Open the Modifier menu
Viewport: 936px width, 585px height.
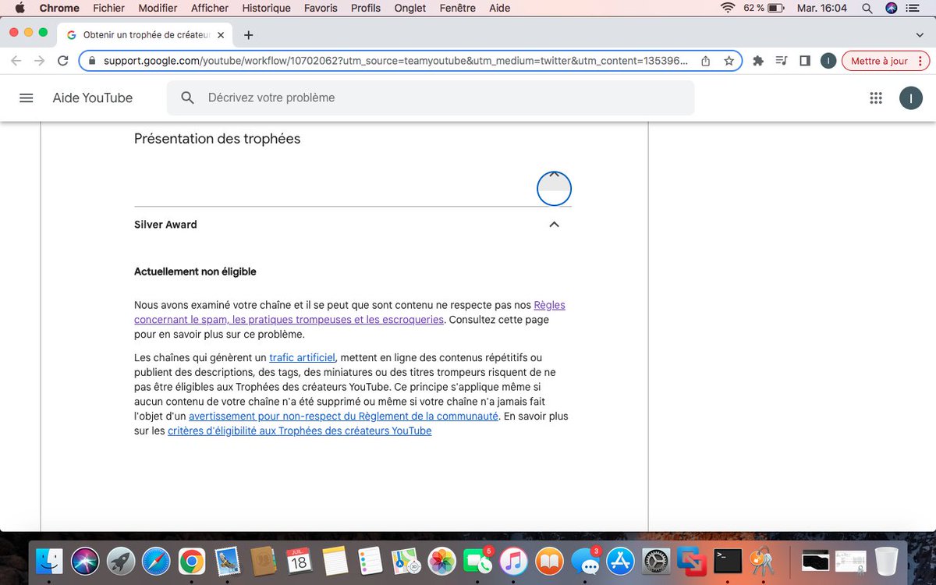[158, 8]
